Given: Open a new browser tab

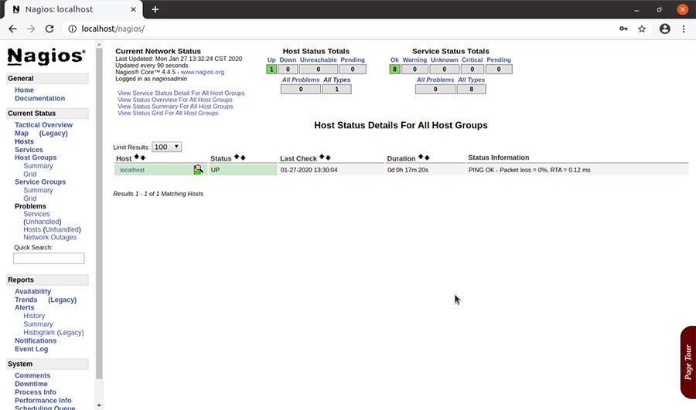Looking at the screenshot, I should point(155,9).
